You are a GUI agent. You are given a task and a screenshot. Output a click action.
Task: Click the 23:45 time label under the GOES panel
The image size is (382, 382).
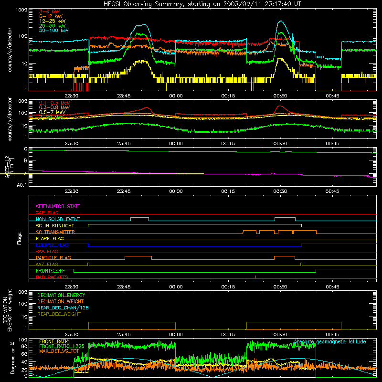pos(124,191)
